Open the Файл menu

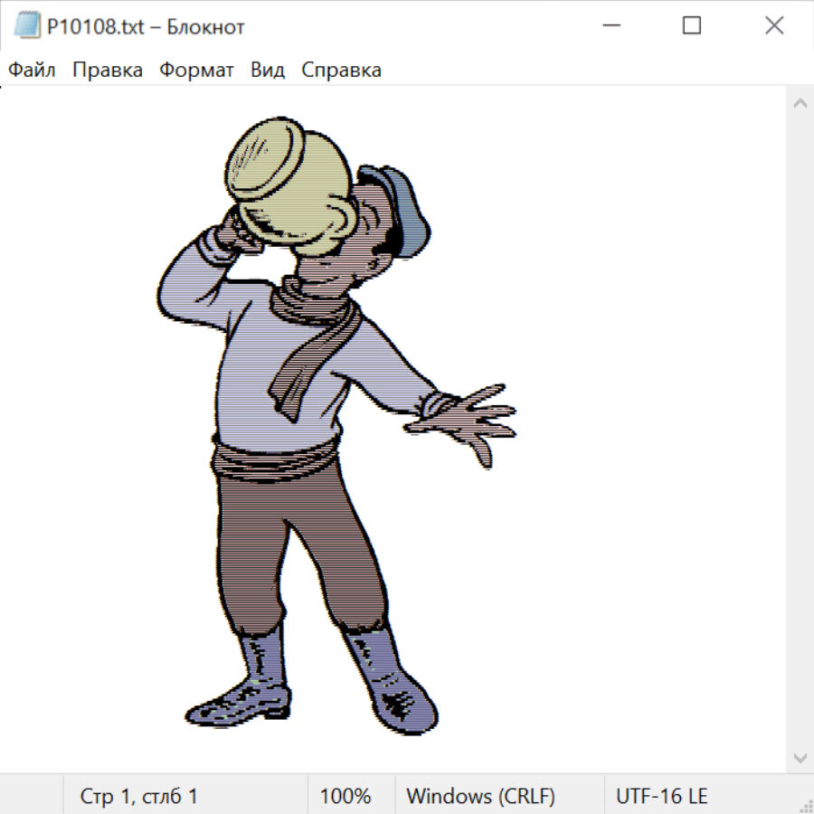point(32,71)
